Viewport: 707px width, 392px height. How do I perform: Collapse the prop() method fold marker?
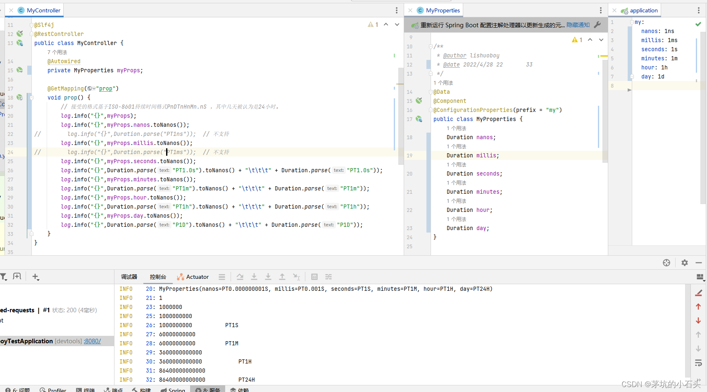click(x=31, y=97)
